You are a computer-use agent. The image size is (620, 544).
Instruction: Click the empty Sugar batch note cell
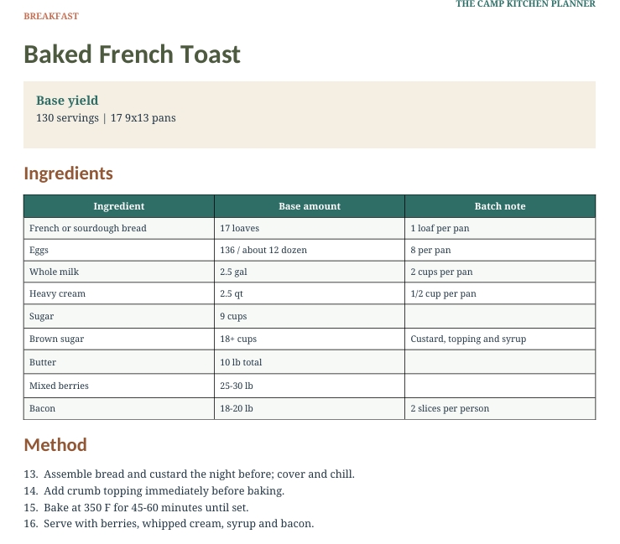500,316
